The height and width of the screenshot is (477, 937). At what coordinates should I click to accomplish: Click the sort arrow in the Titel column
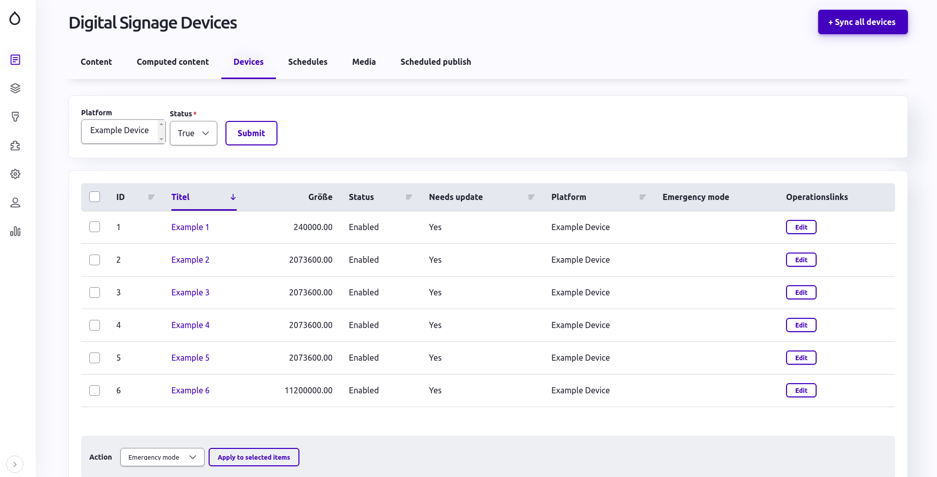click(233, 197)
